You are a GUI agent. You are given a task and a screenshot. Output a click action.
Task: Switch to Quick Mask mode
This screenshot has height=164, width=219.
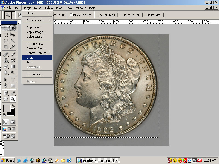(13, 122)
